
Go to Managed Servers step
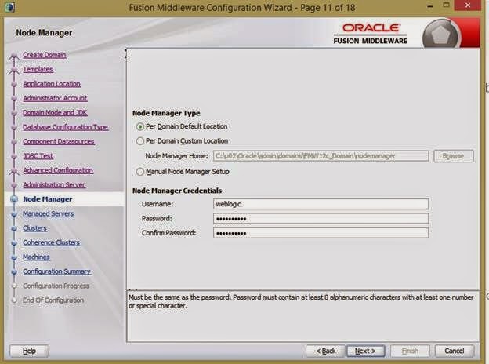[49, 213]
